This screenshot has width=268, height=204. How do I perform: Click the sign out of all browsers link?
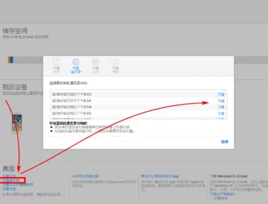85,176
